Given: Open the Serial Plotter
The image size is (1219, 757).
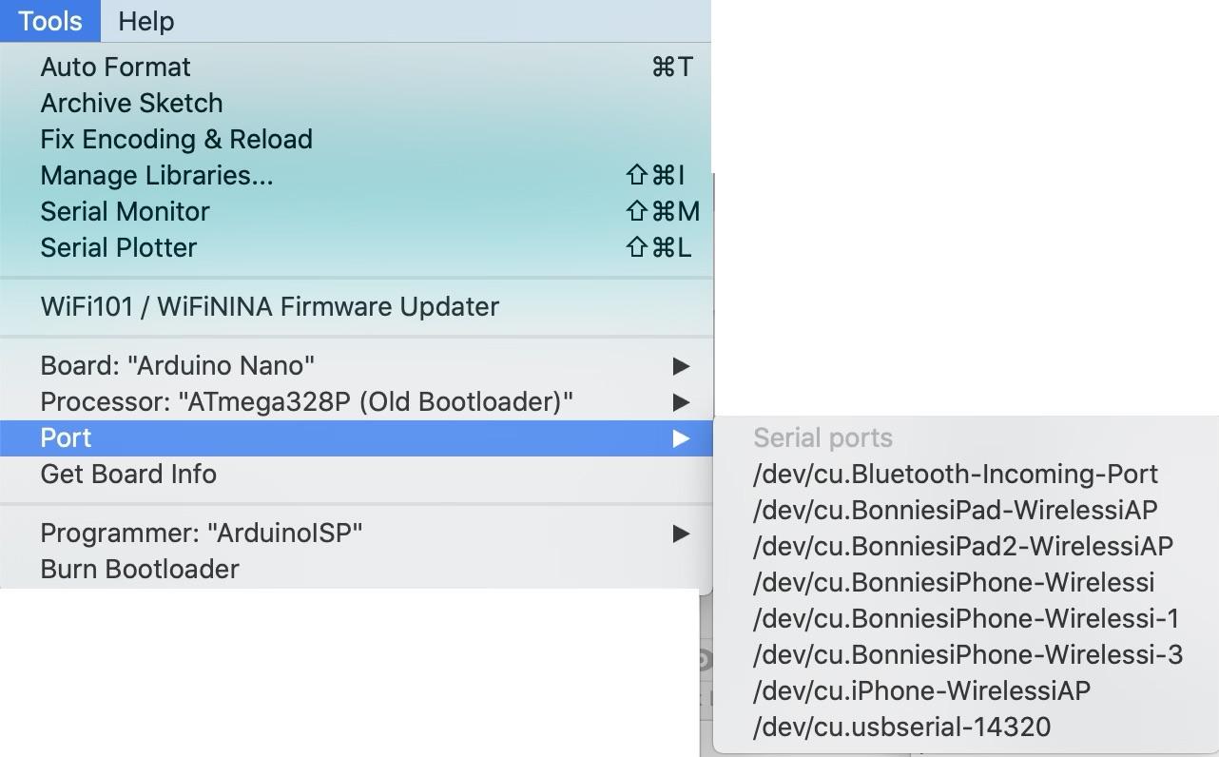Looking at the screenshot, I should 118,247.
